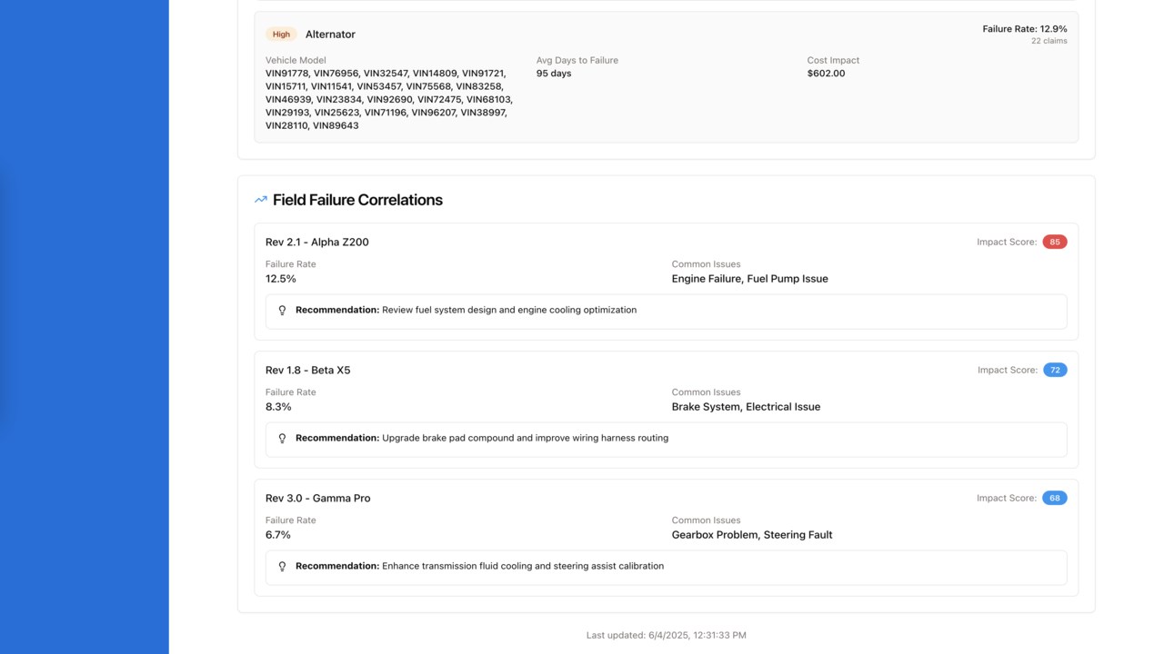Click the Alternator VIN list

(389, 99)
